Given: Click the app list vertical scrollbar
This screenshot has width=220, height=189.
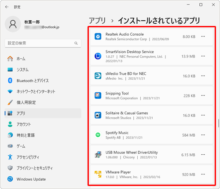Looking at the screenshot, I should click(x=219, y=123).
